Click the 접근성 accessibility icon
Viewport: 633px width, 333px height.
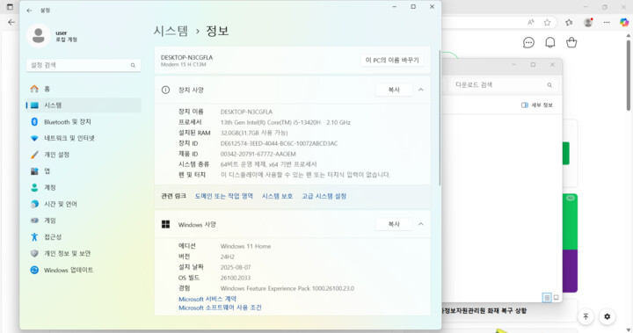(34, 237)
